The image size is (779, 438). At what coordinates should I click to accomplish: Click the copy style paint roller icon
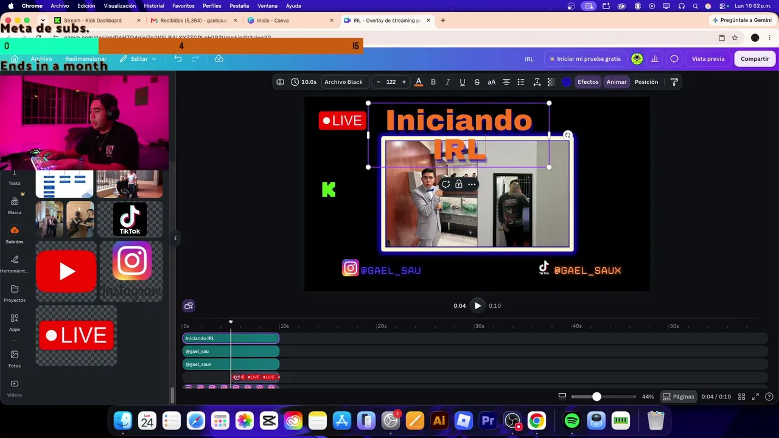[674, 82]
